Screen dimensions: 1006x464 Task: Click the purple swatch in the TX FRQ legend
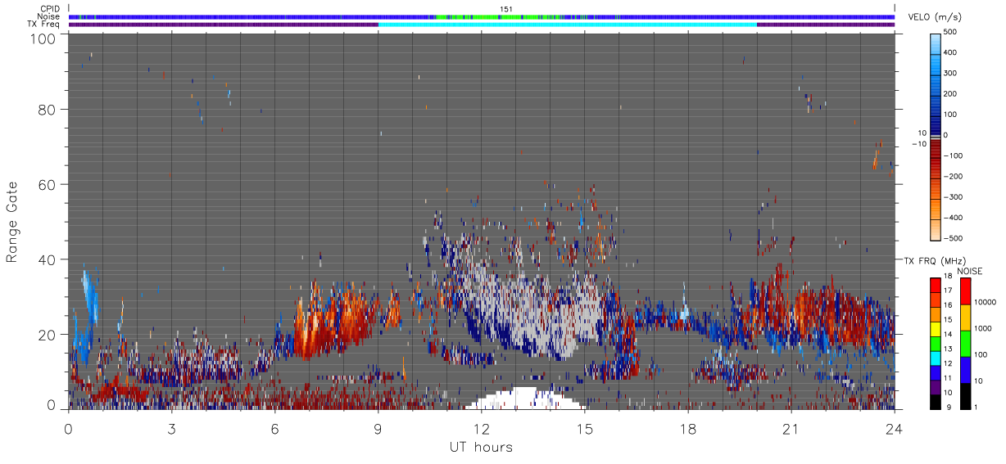coord(936,388)
